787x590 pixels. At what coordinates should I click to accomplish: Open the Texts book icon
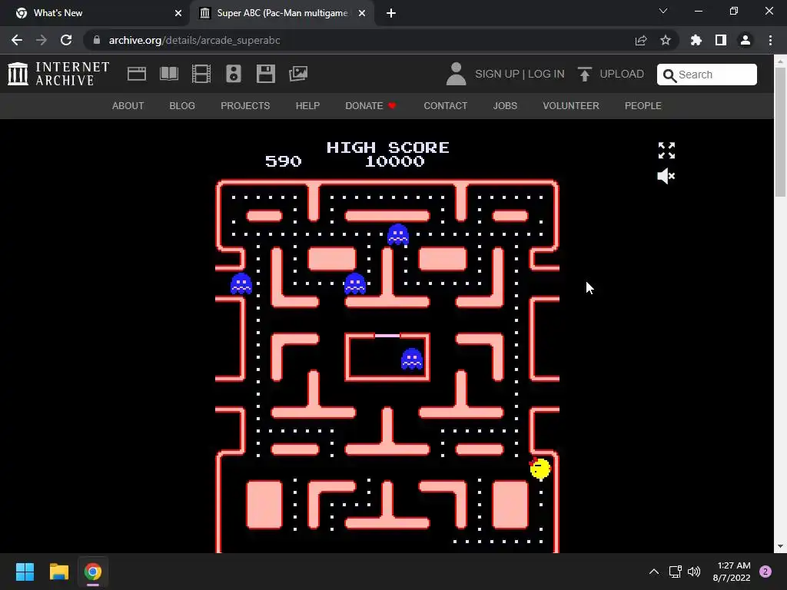[168, 74]
